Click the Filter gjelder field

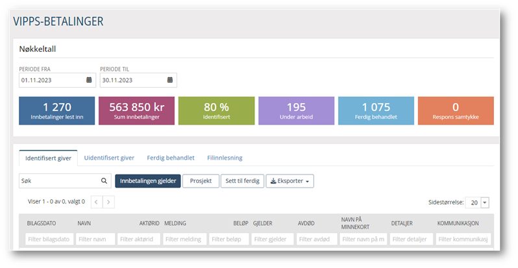(x=273, y=239)
